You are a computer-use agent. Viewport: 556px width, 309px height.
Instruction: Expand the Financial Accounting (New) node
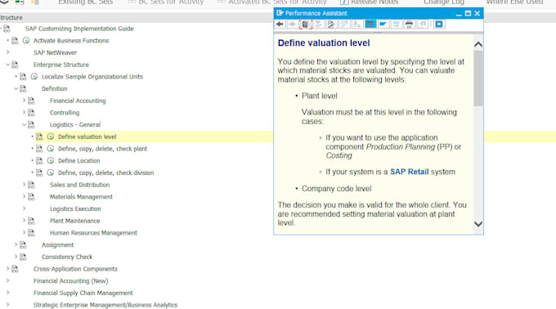8,280
